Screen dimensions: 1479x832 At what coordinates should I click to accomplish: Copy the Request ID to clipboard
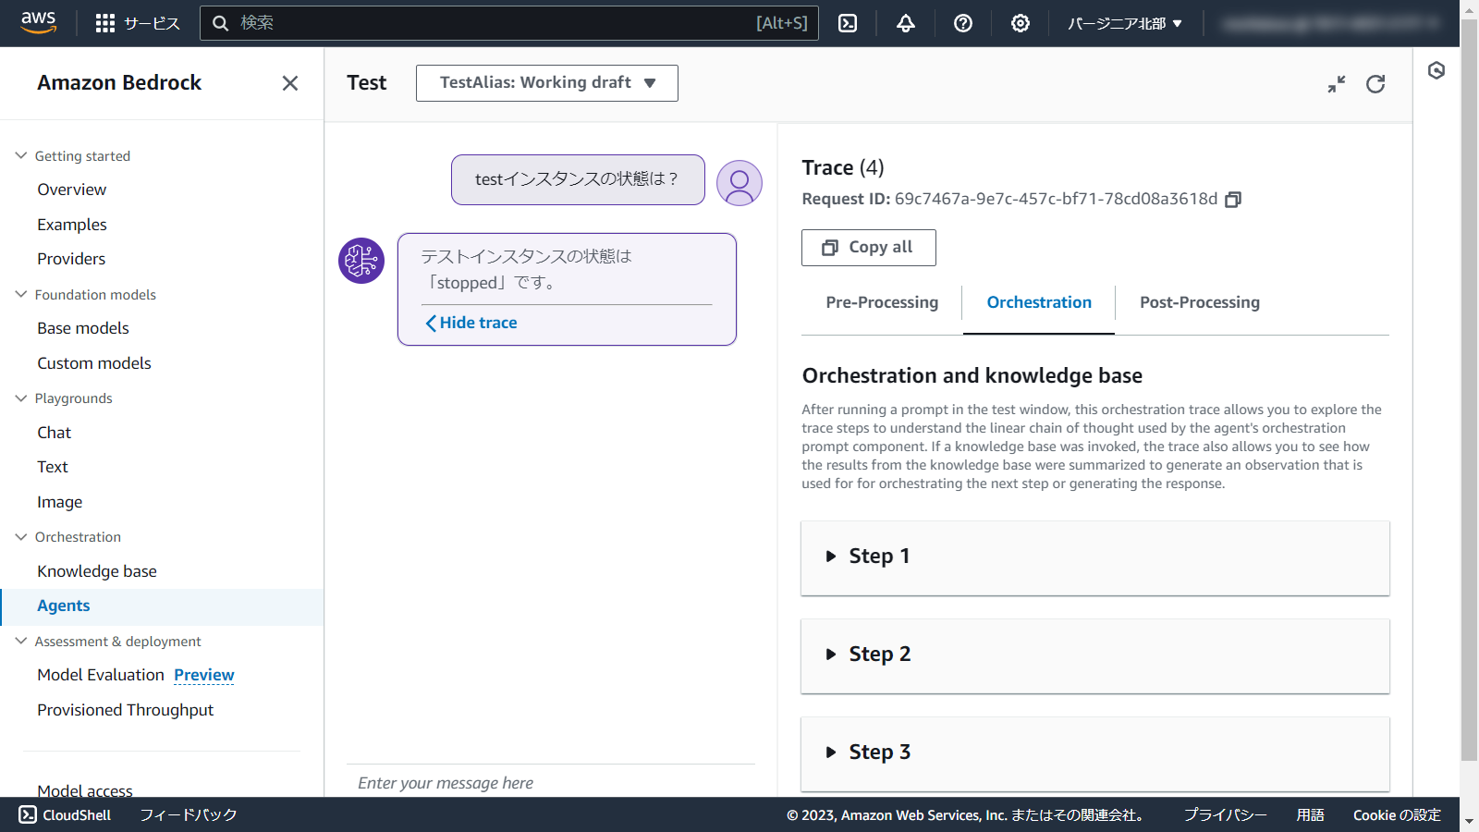click(1233, 200)
